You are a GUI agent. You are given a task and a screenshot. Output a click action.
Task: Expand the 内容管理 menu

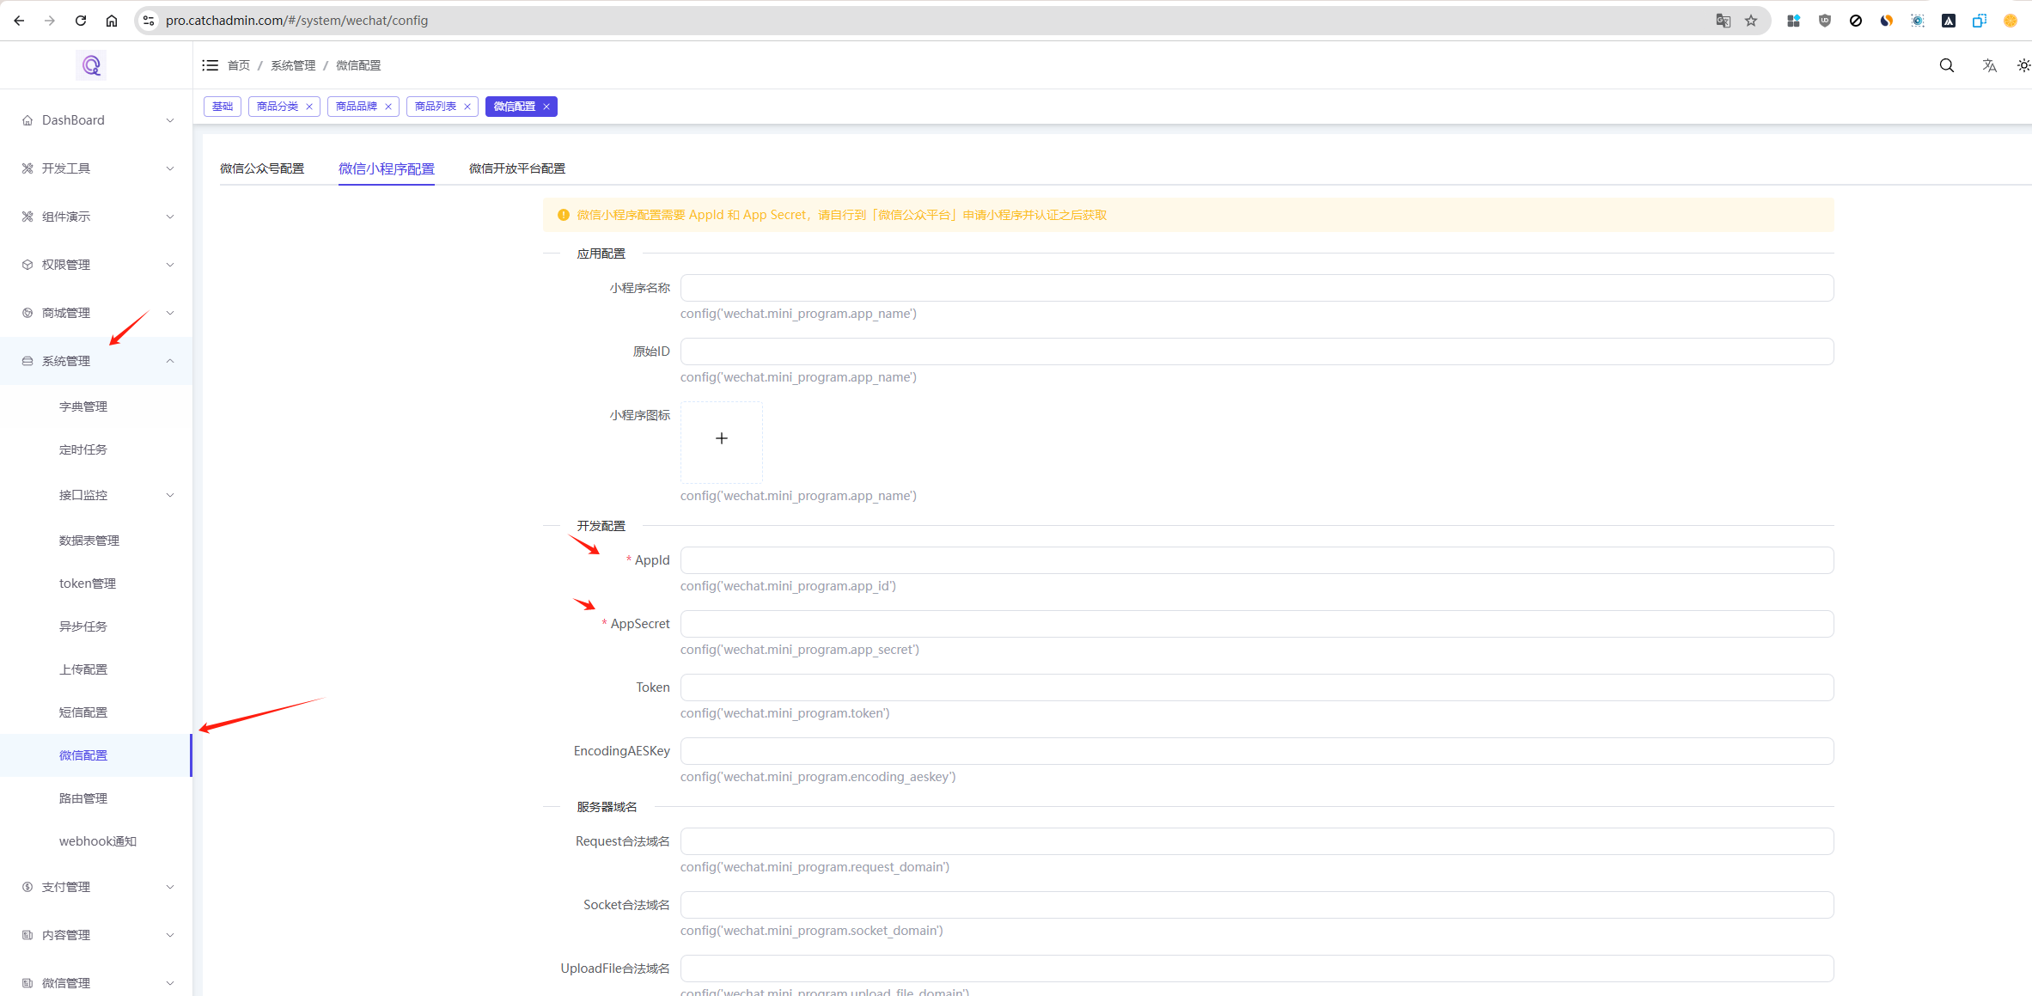[96, 935]
